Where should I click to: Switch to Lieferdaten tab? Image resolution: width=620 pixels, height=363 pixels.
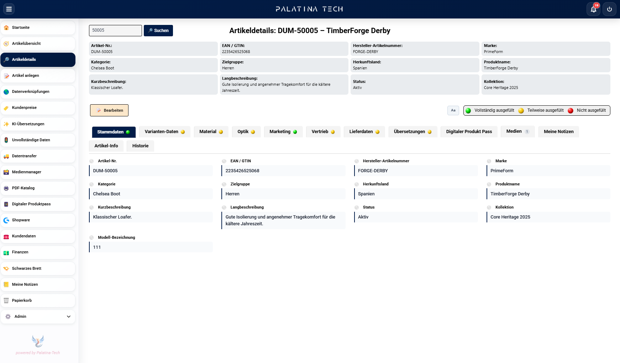click(x=364, y=132)
